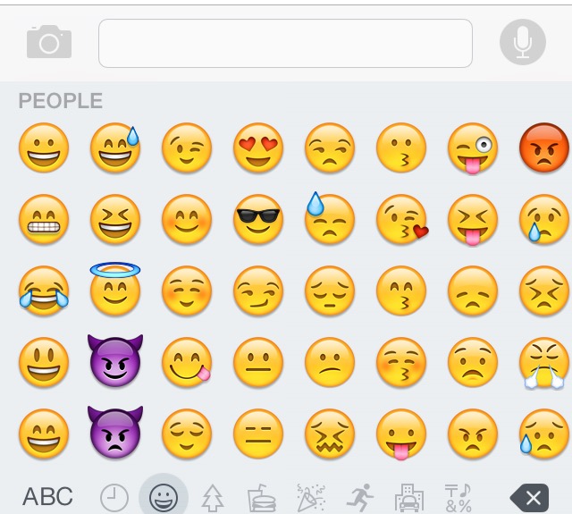Open the food and drink emoji tab
Screen dimensions: 572x514
[x=261, y=498]
